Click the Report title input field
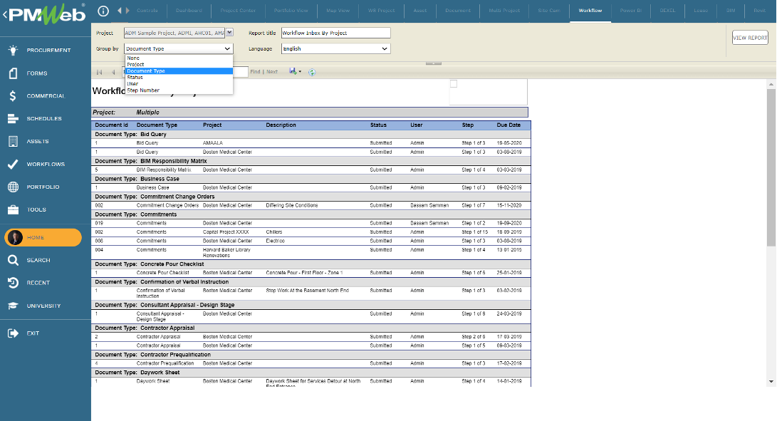 pyautogui.click(x=335, y=33)
